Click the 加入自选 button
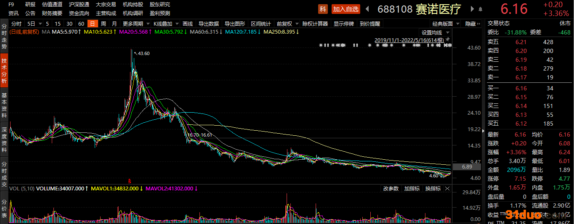The image size is (574, 224). (x=346, y=9)
